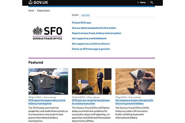Open UK insurance broker charged article
The width and height of the screenshot is (185, 123).
point(134,102)
